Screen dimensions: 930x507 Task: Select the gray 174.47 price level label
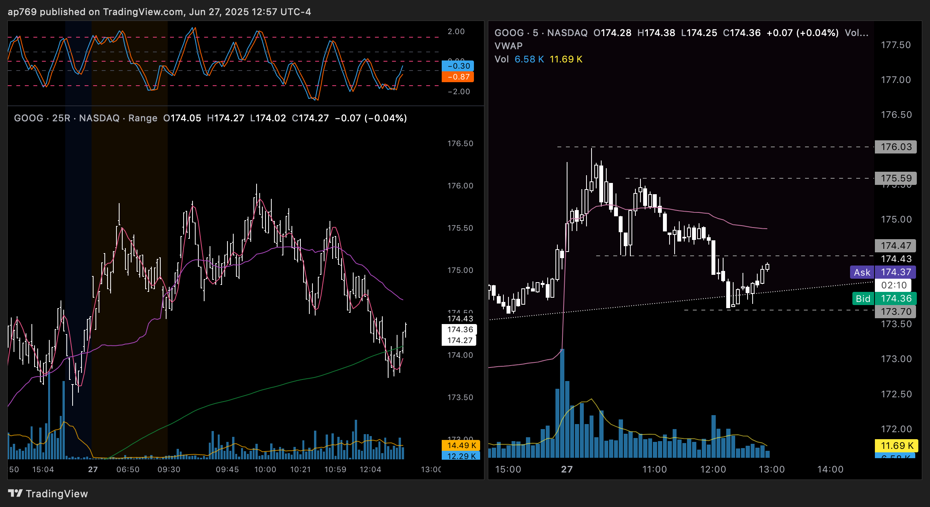pos(896,246)
